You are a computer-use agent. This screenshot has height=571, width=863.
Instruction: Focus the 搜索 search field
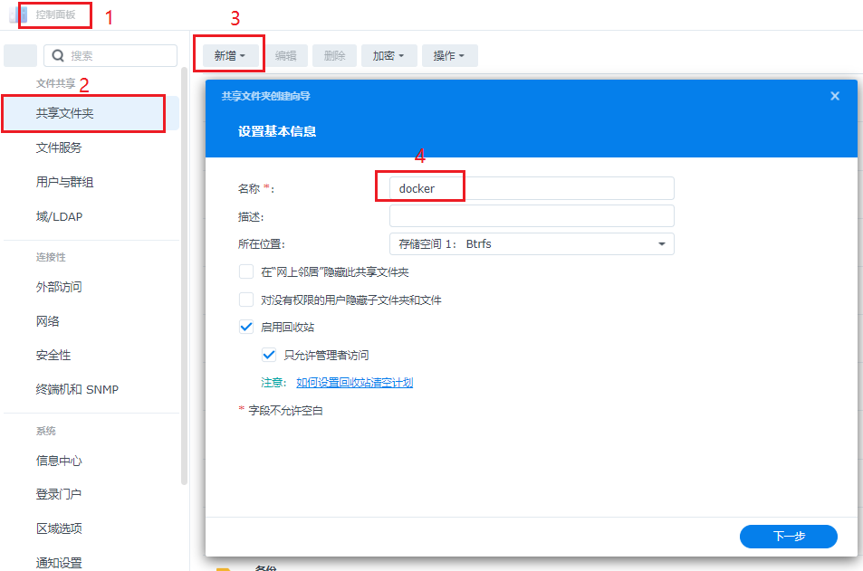point(110,55)
